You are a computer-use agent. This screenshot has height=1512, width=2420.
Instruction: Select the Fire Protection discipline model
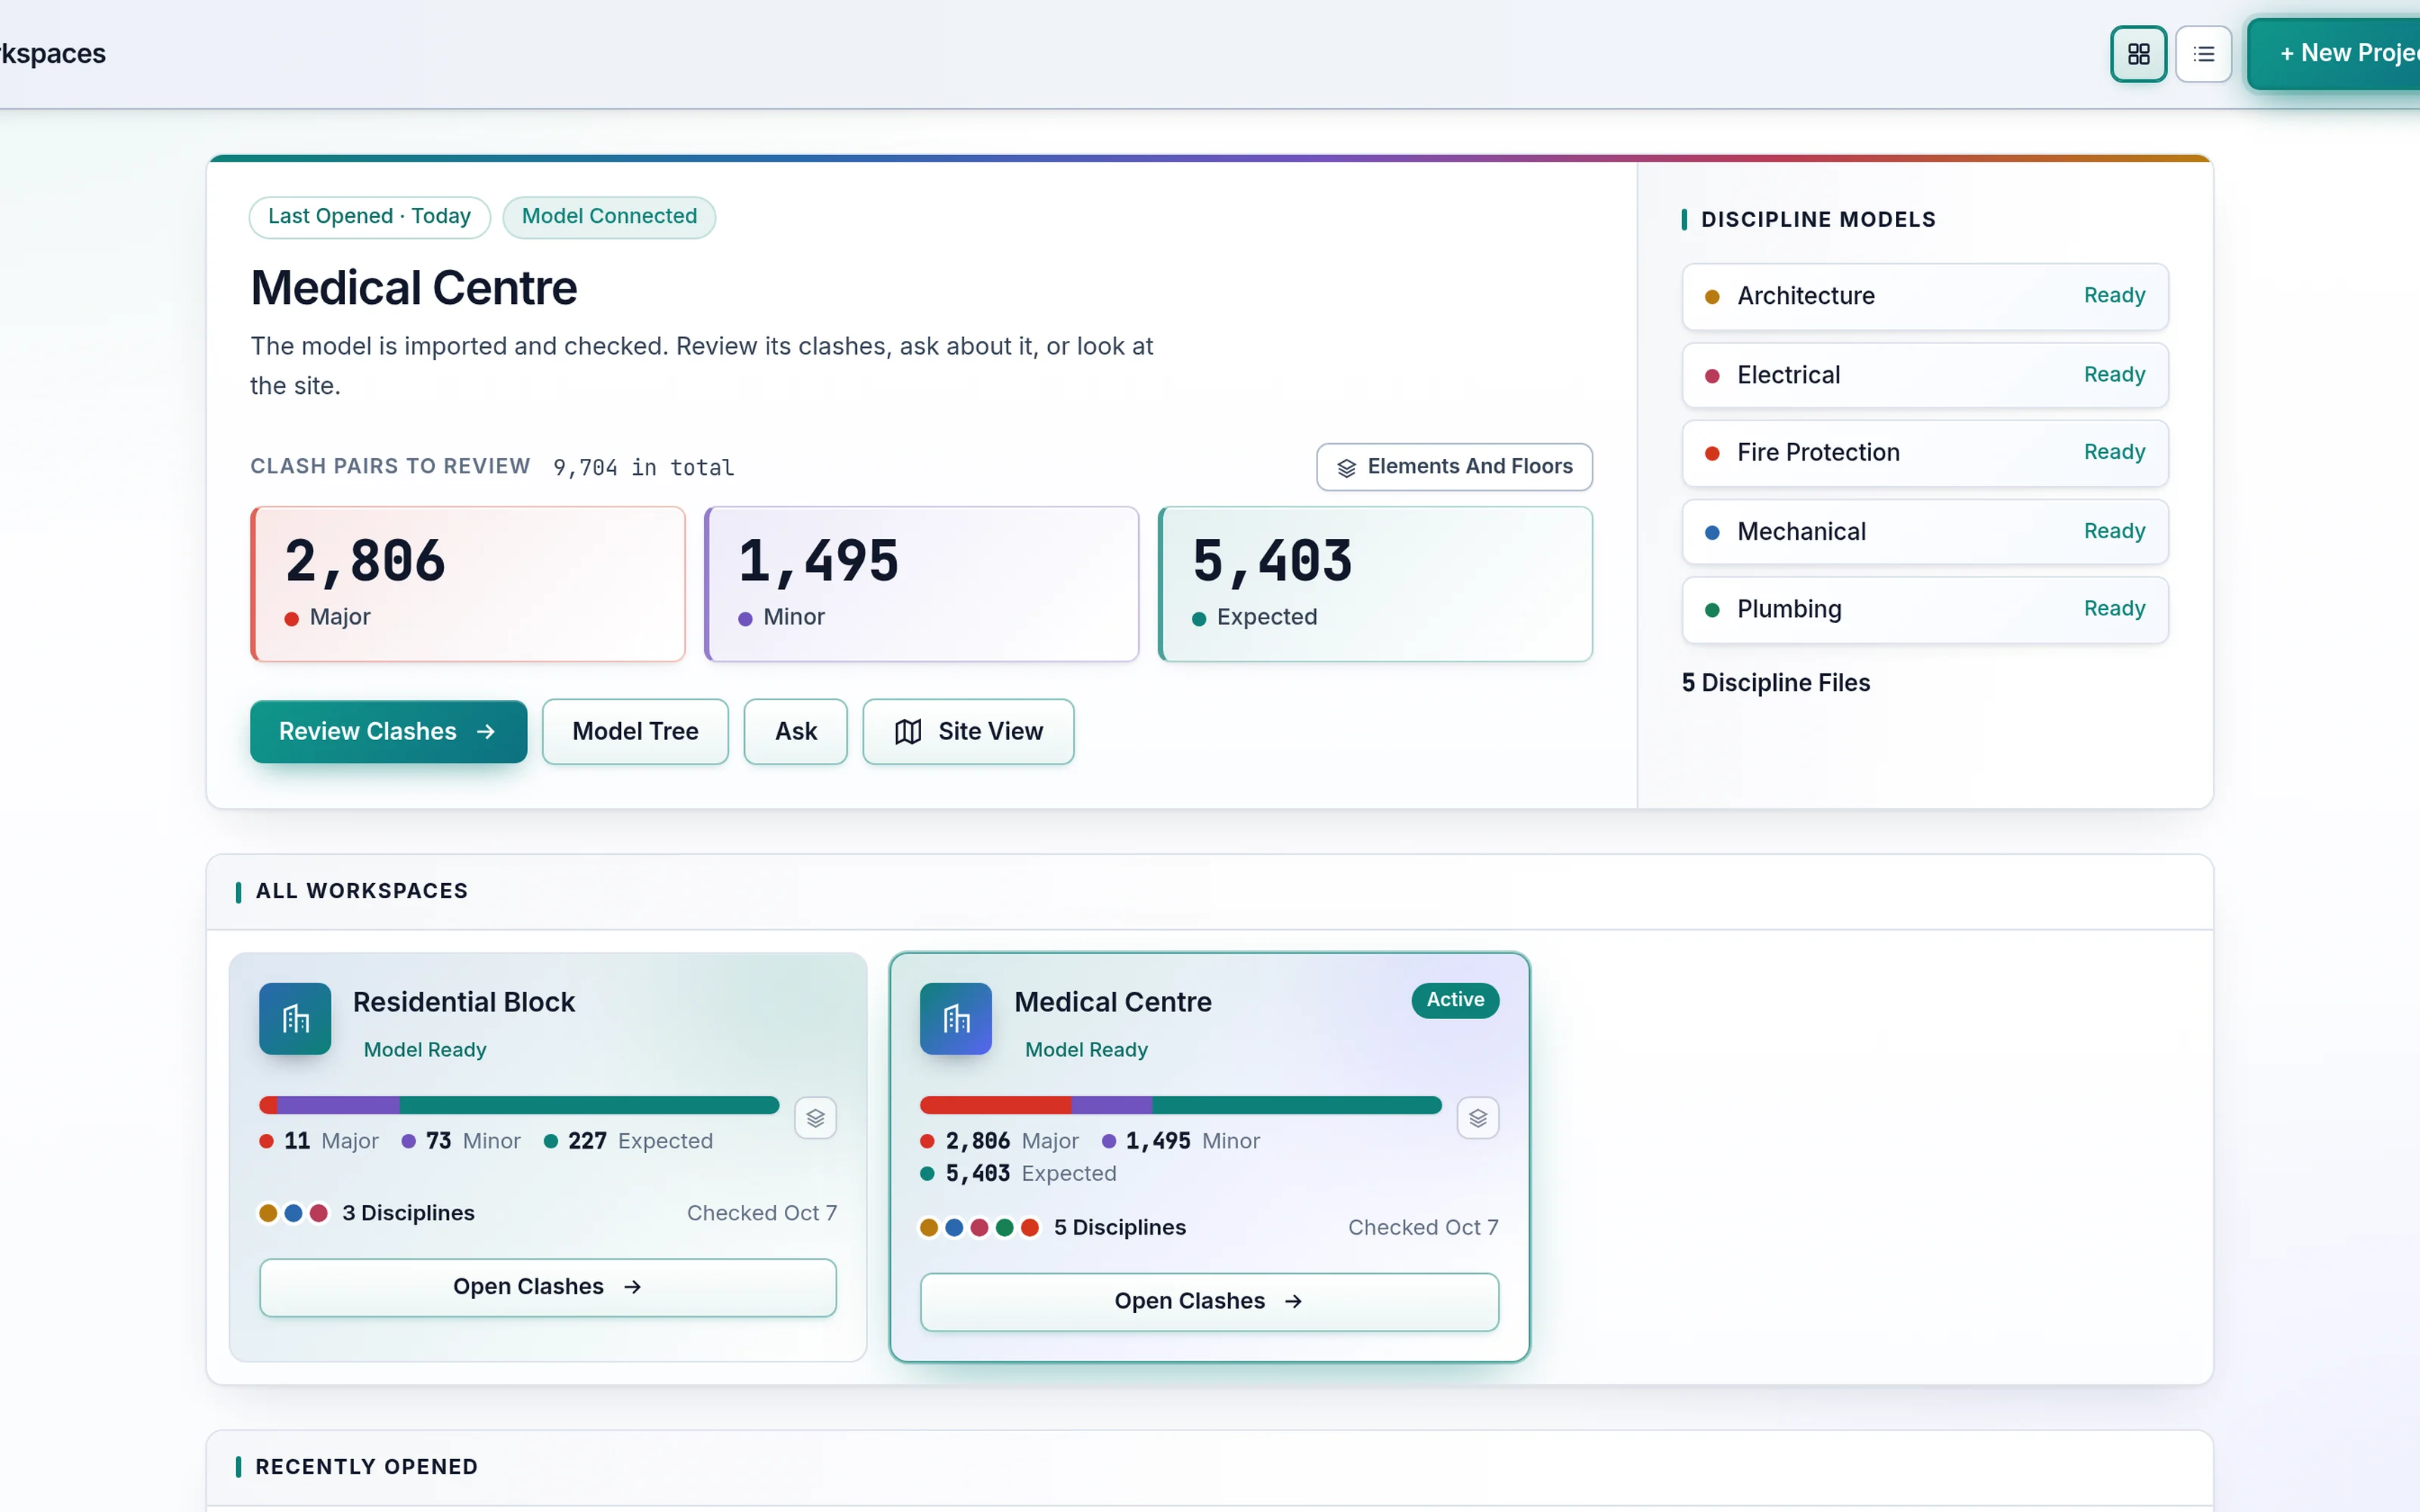[x=1925, y=453]
